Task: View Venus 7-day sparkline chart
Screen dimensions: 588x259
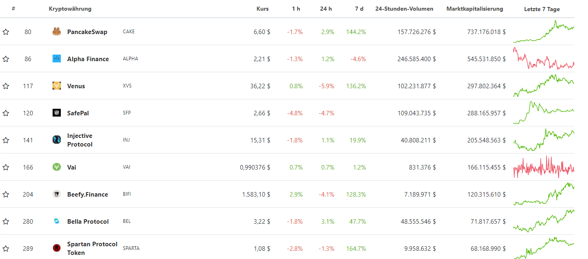Action: (544, 85)
